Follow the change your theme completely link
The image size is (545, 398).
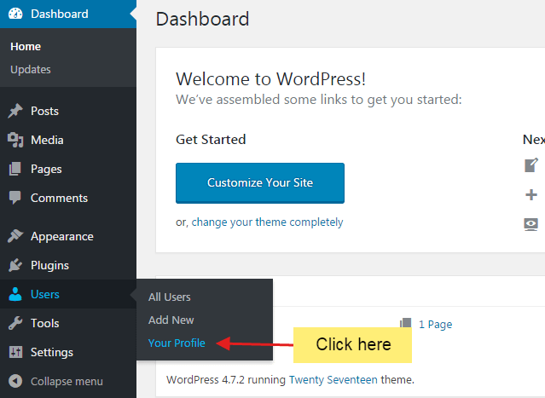[x=267, y=222]
